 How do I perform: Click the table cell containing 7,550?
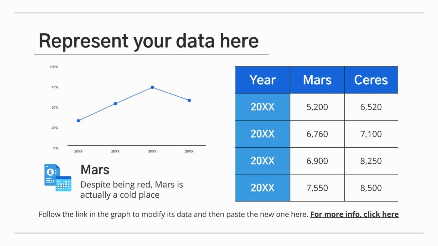(317, 188)
